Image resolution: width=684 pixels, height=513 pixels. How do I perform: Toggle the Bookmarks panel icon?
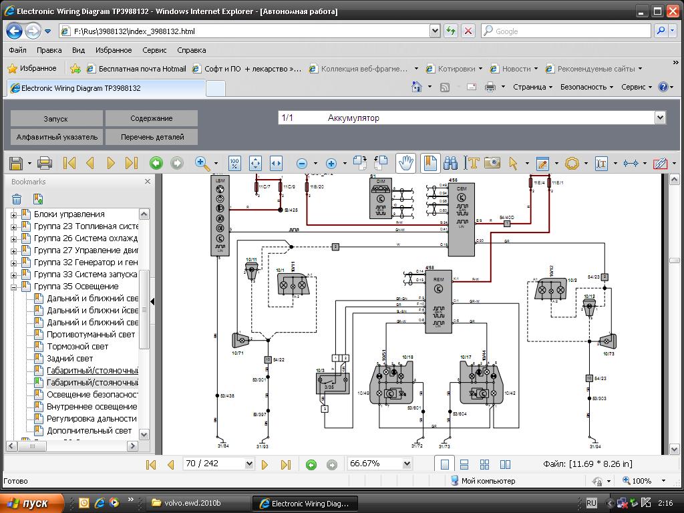[430, 163]
